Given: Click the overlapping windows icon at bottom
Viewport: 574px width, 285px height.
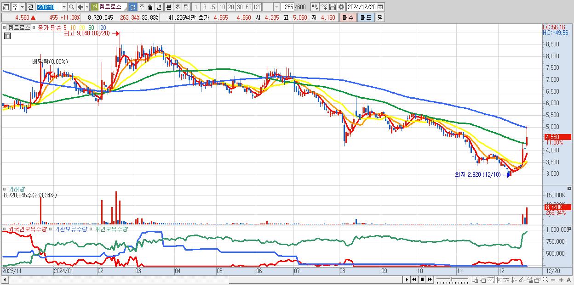Looking at the screenshot, I should (x=483, y=279).
